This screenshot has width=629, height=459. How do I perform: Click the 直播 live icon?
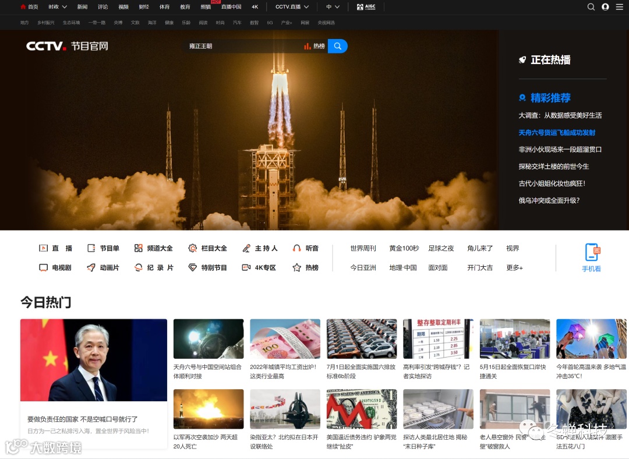tap(43, 248)
